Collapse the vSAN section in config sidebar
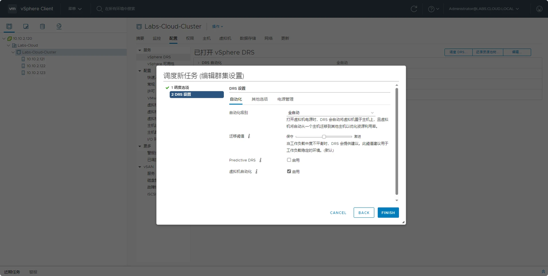Image resolution: width=548 pixels, height=276 pixels. 140,167
